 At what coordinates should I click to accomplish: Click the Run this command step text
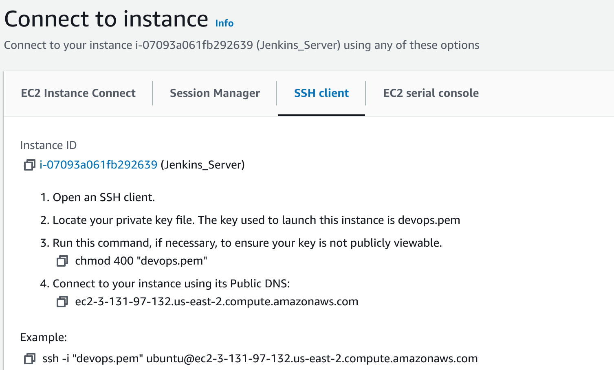241,243
